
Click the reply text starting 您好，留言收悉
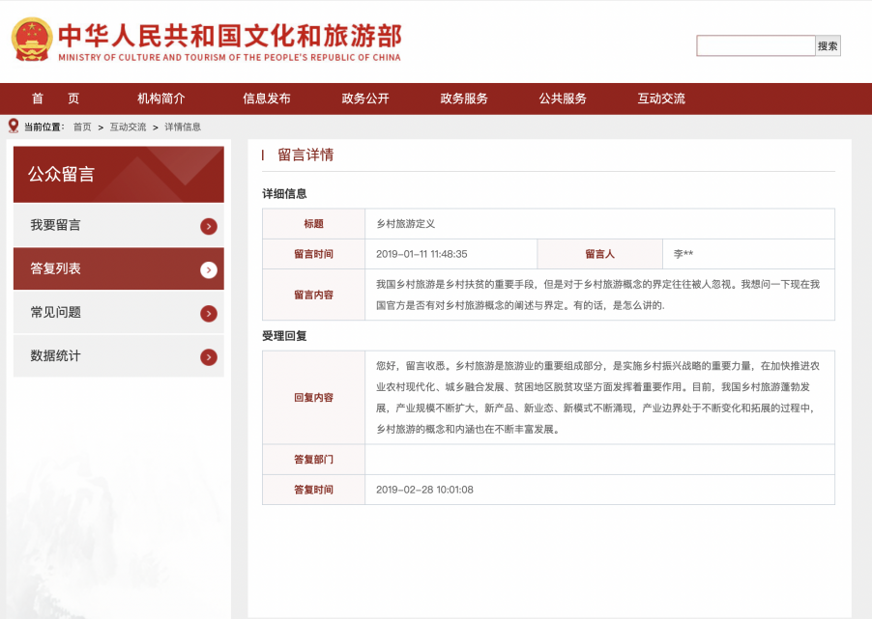tap(597, 397)
